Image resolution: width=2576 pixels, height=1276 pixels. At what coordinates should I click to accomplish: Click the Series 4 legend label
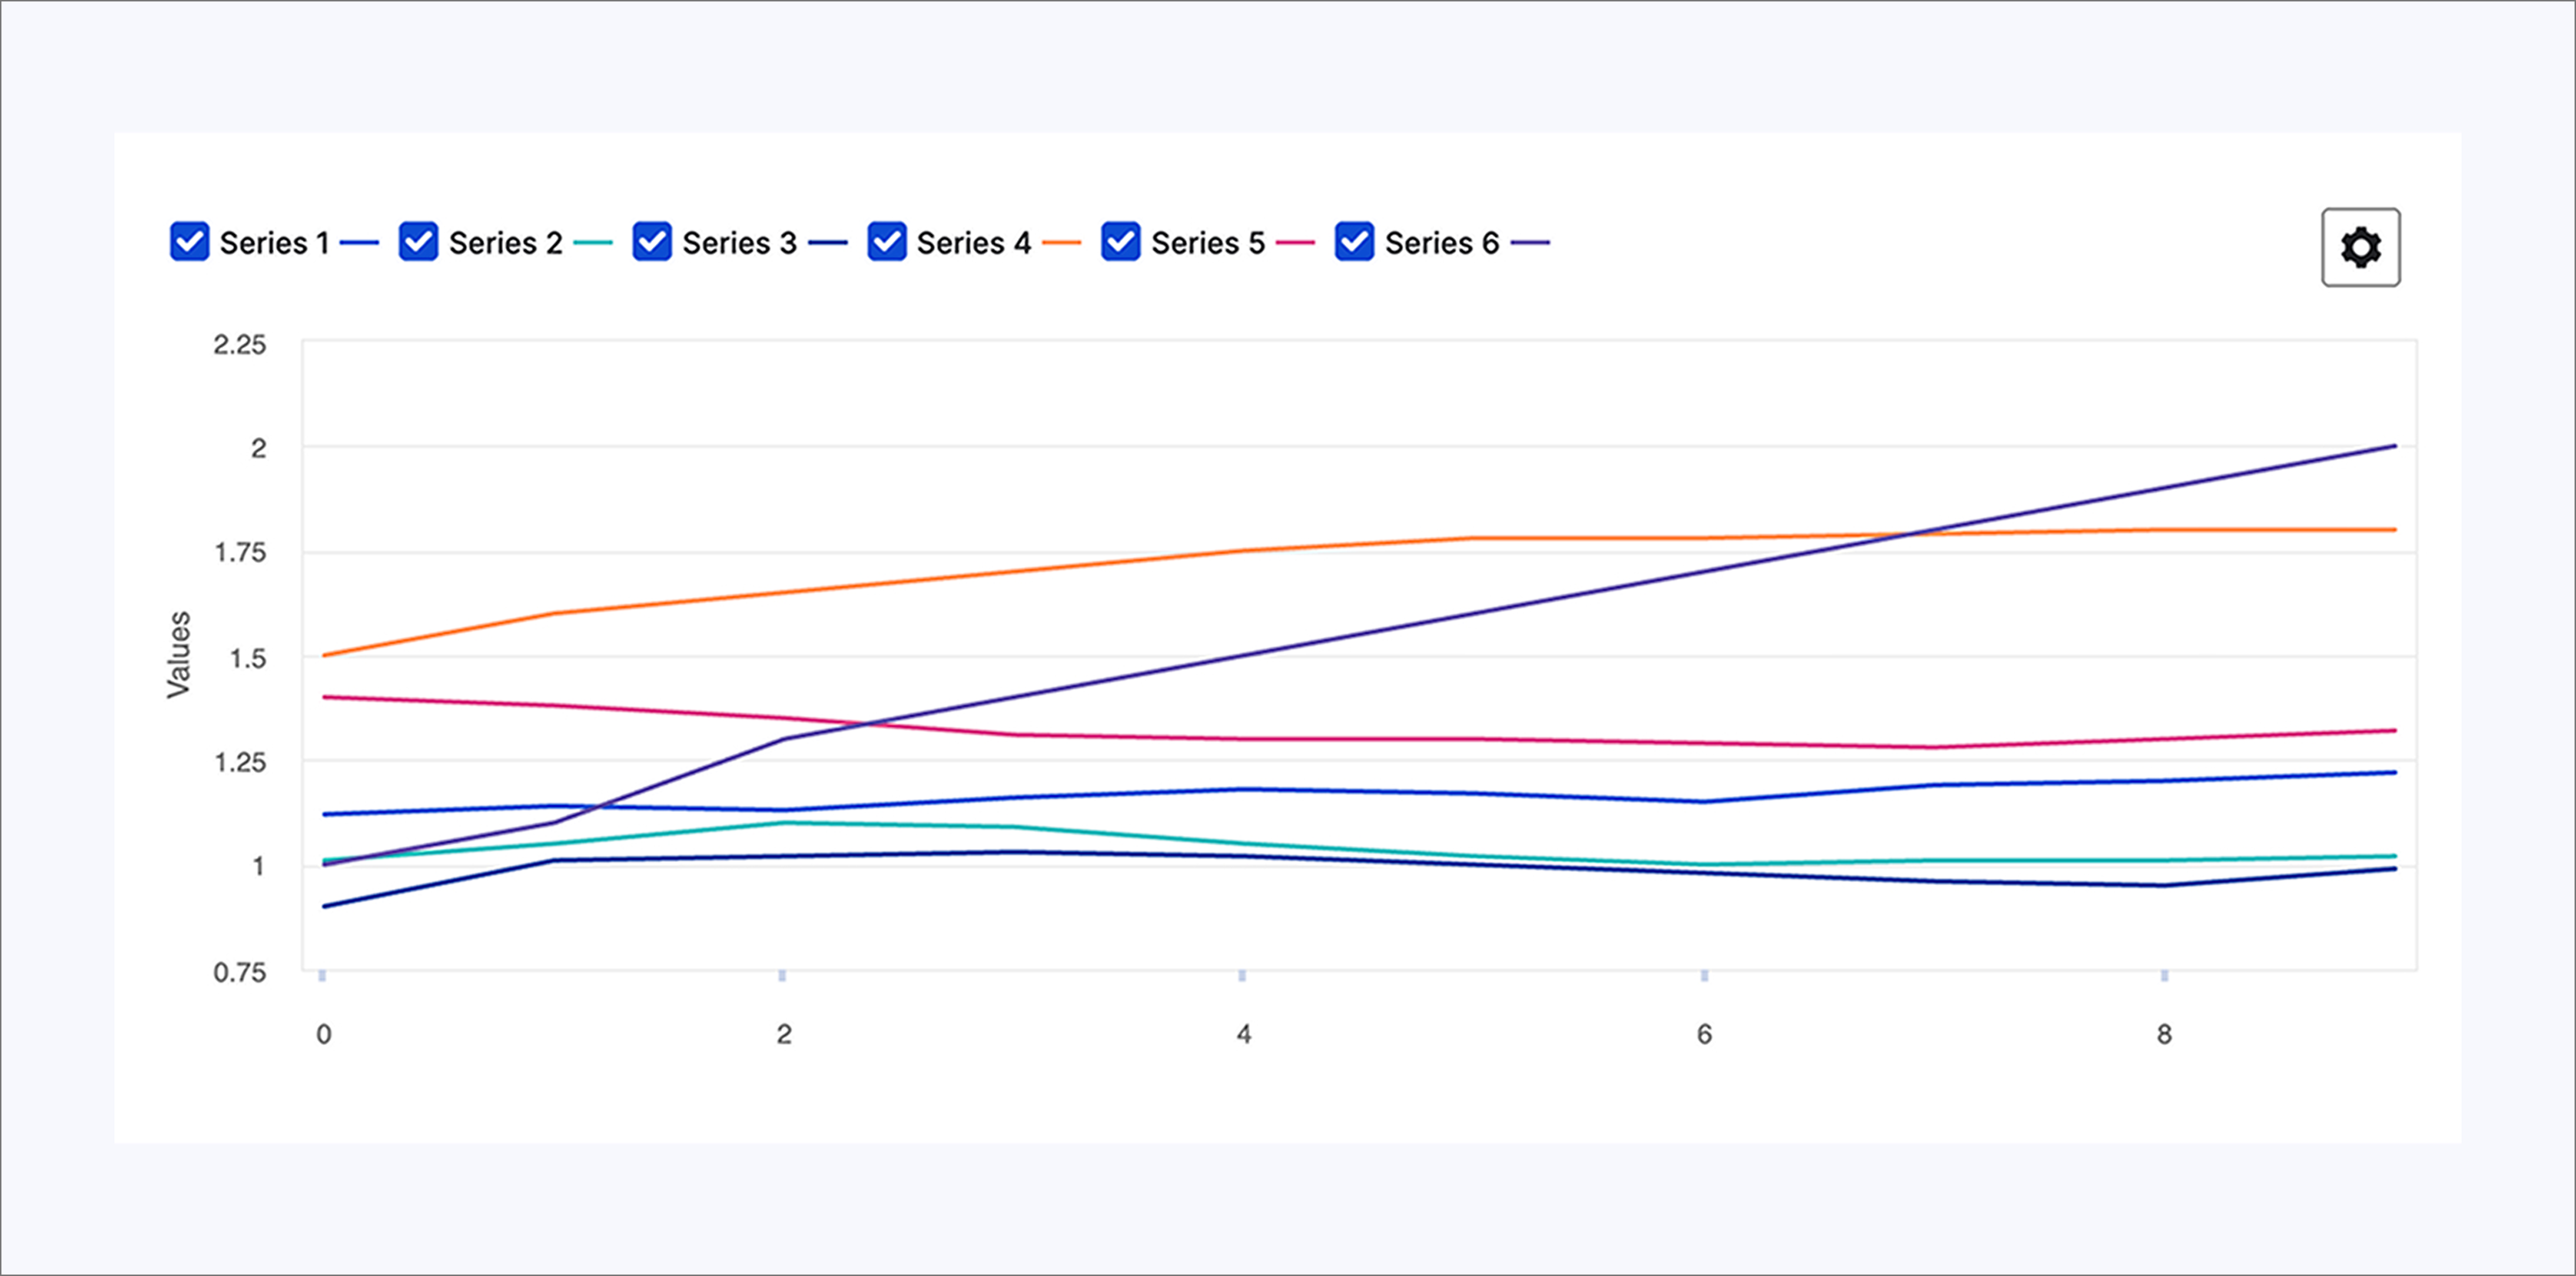[973, 243]
